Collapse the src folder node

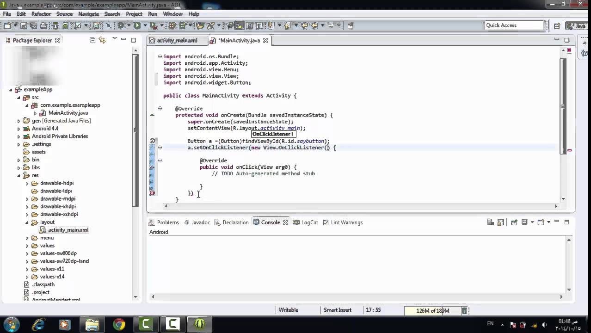[x=19, y=98]
